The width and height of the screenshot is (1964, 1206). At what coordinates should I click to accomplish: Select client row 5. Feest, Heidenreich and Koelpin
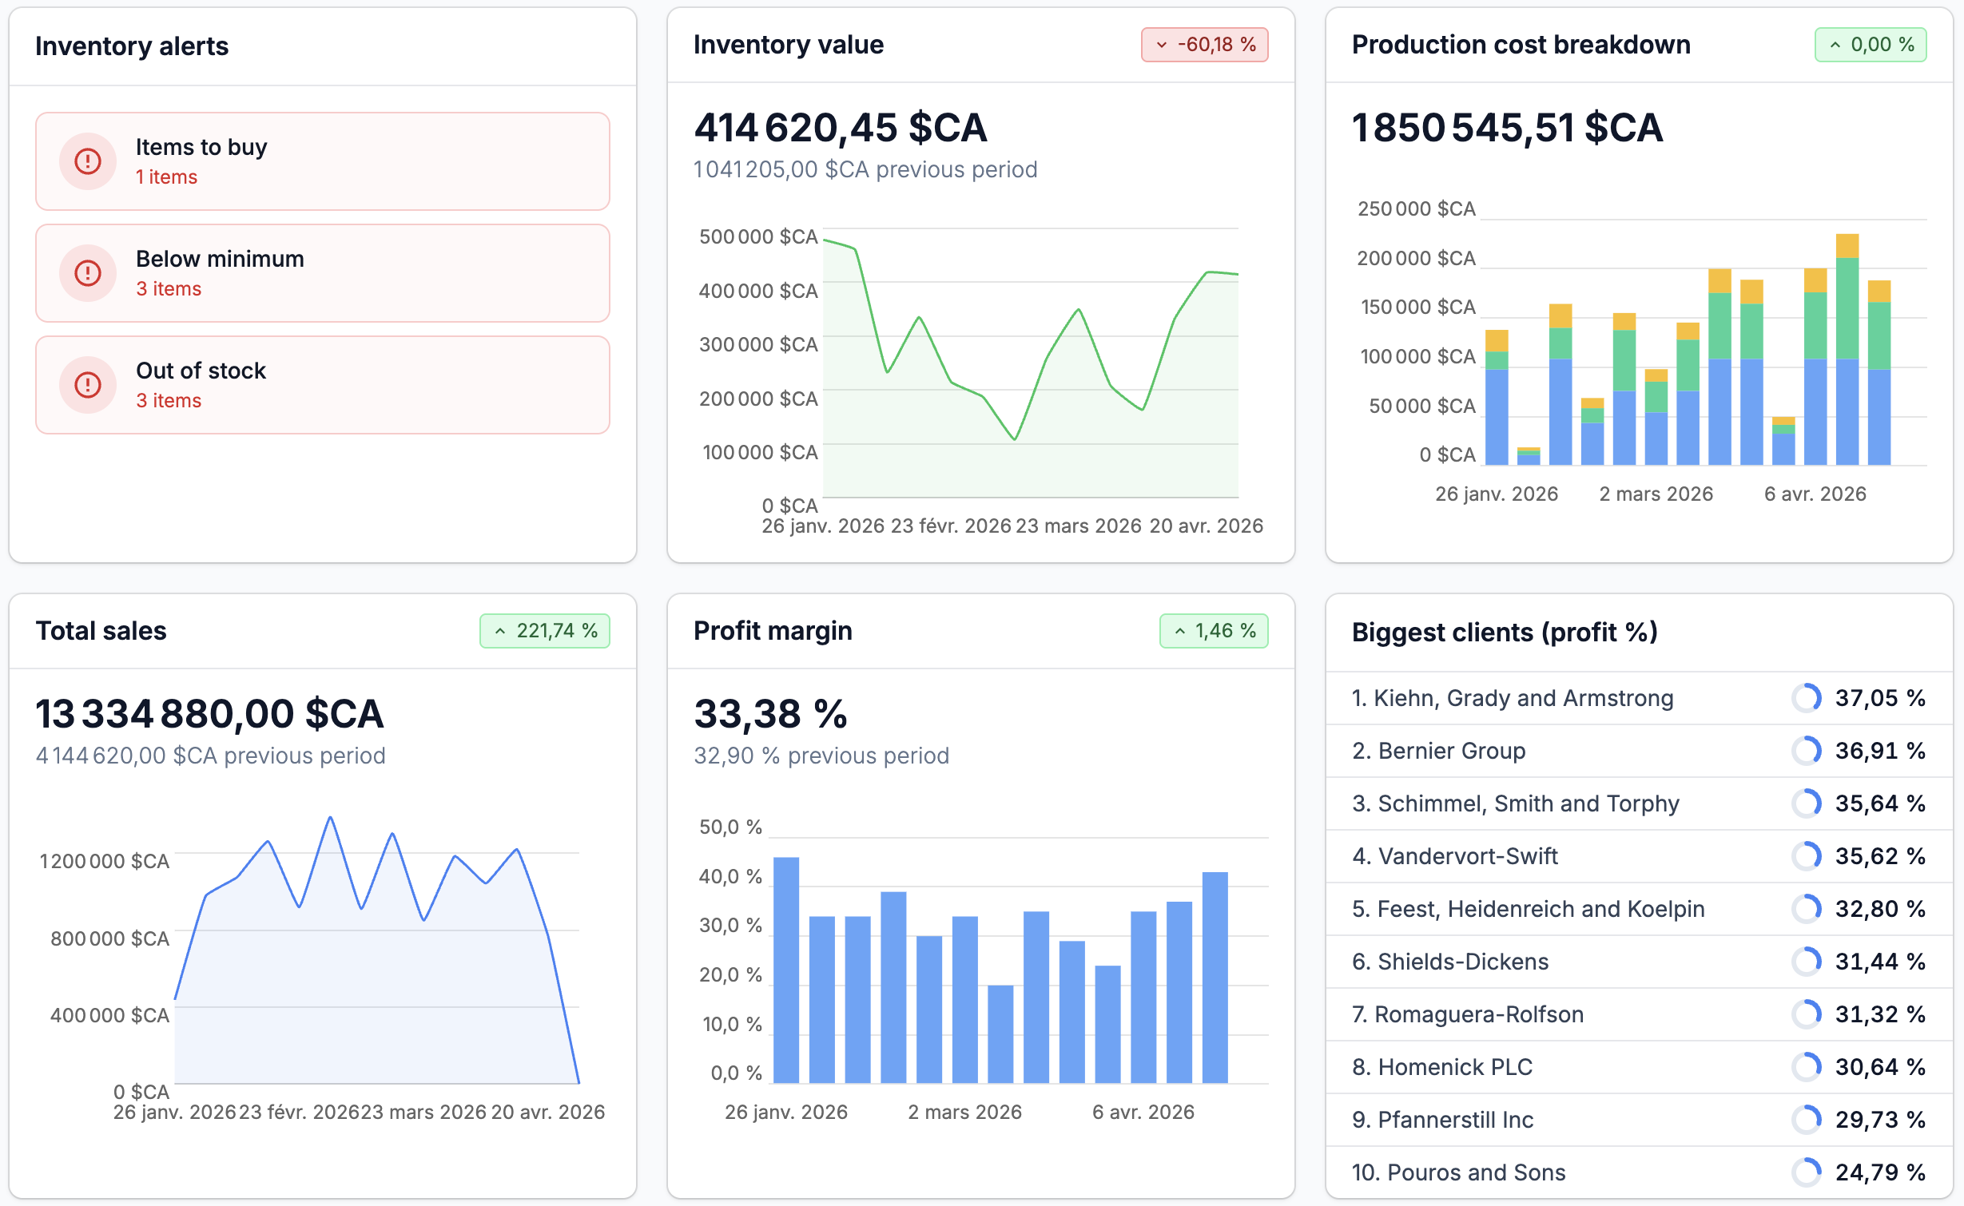1639,909
